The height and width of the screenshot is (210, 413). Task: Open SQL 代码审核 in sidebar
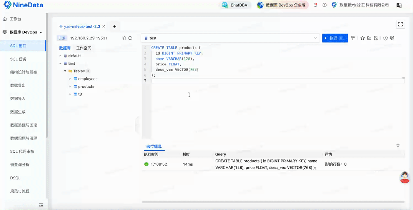coord(22,151)
